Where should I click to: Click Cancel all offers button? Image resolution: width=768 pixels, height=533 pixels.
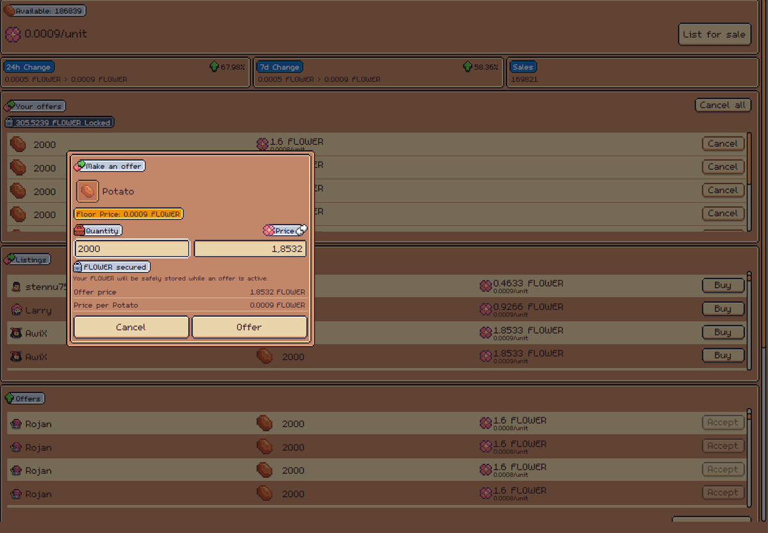[x=723, y=105]
